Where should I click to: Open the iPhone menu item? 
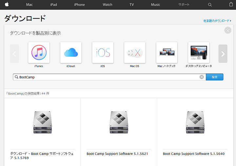[x=79, y=5]
